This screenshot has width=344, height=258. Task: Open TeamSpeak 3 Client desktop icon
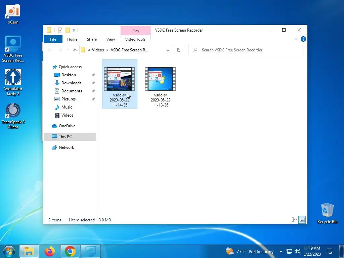pyautogui.click(x=13, y=116)
